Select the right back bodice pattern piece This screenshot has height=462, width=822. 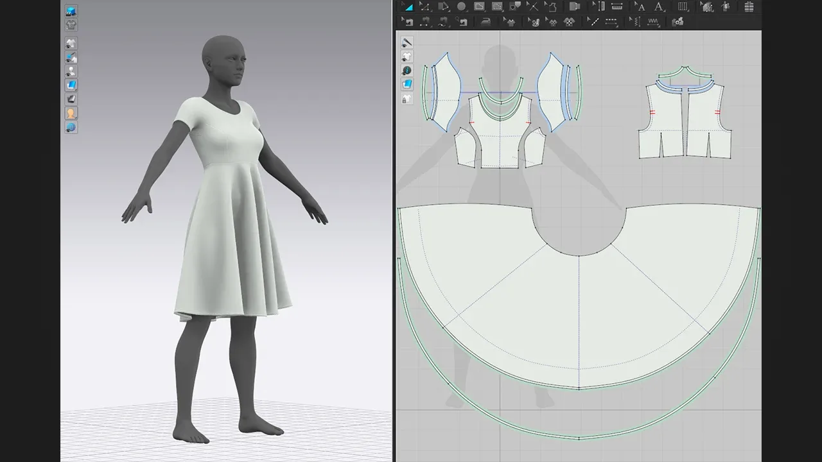coord(710,122)
